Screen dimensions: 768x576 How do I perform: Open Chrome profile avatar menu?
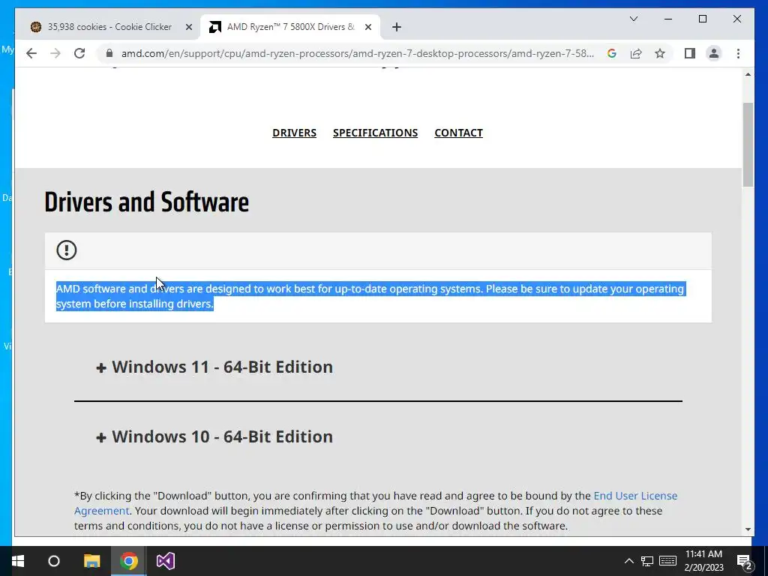[714, 53]
